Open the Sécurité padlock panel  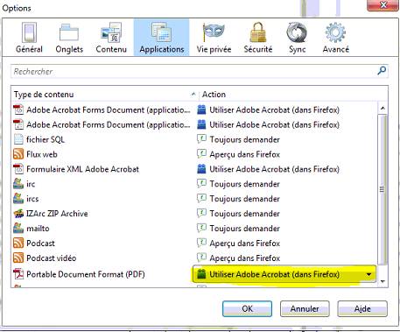[x=258, y=38]
